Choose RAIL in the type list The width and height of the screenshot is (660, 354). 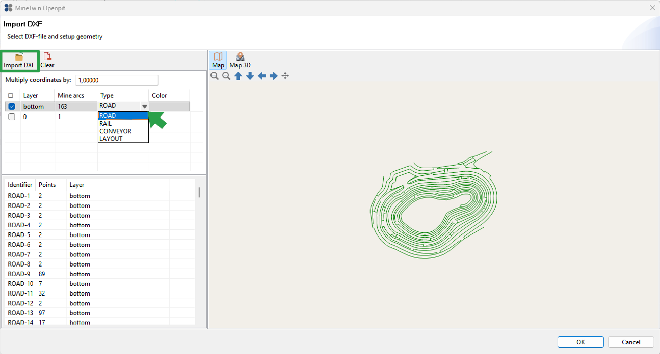tap(123, 124)
